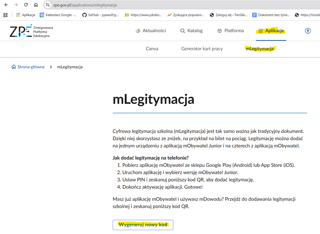The width and height of the screenshot is (320, 234).
Task: Click the home icon in breadcrumb
Action: click(14, 67)
